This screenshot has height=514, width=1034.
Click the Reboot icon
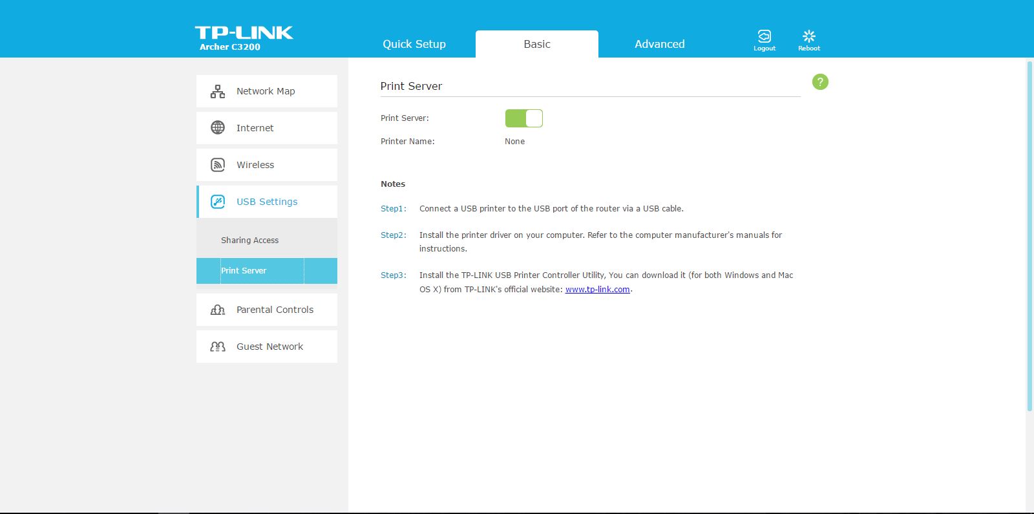pyautogui.click(x=809, y=36)
